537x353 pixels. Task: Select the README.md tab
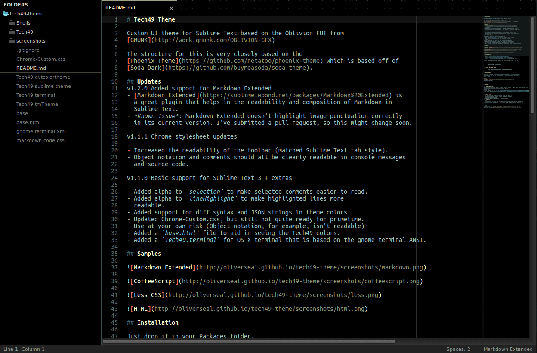click(x=139, y=8)
